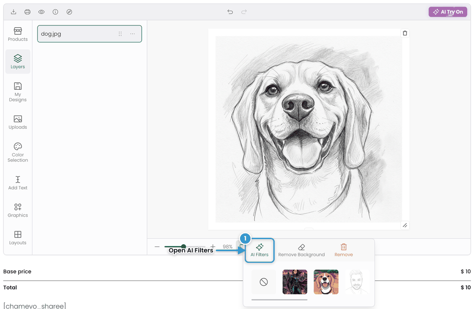Switch to the Layers sidebar tab
Image resolution: width=475 pixels, height=309 pixels.
click(18, 62)
